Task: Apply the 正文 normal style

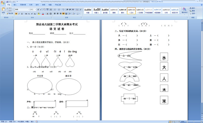Action: 131,11
